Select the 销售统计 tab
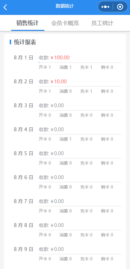The height and width of the screenshot is (269, 130). [x=27, y=23]
